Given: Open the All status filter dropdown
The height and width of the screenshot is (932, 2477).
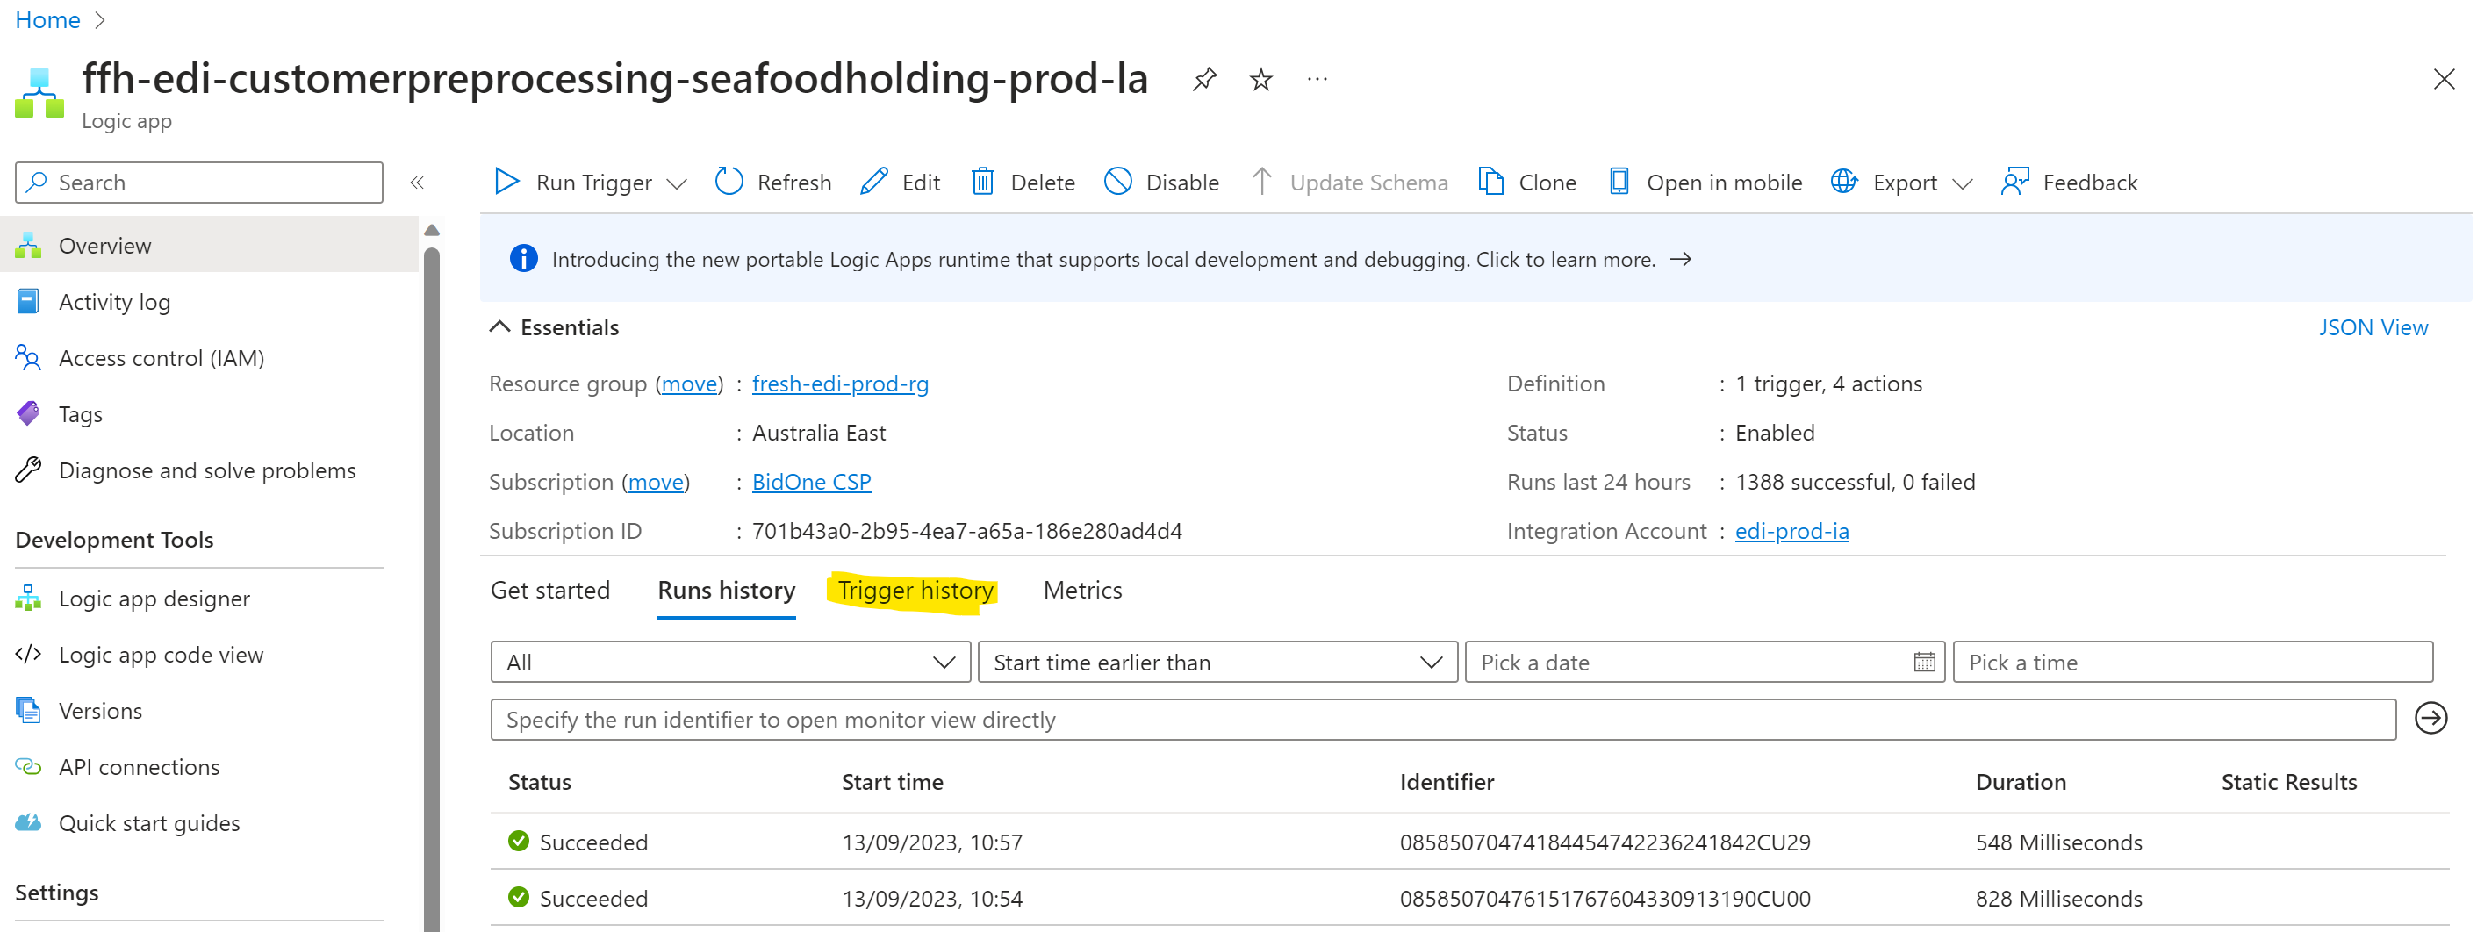Looking at the screenshot, I should click(x=729, y=662).
